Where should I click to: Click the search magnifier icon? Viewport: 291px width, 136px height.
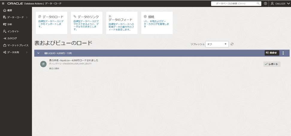pyautogui.click(x=258, y=4)
